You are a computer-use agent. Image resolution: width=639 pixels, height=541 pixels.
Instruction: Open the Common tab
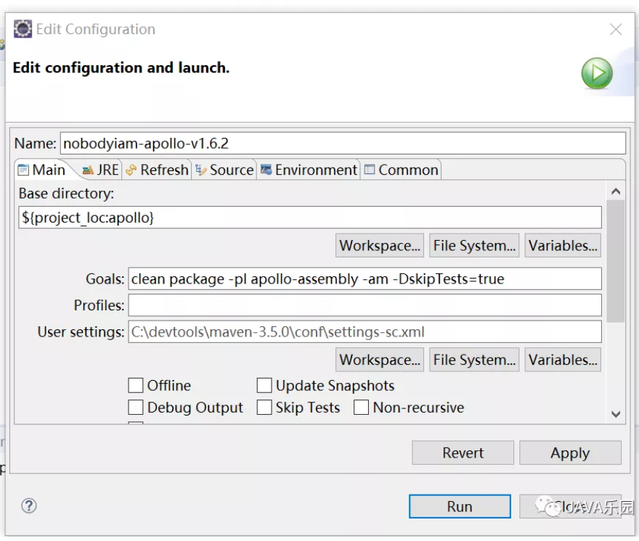pyautogui.click(x=401, y=170)
